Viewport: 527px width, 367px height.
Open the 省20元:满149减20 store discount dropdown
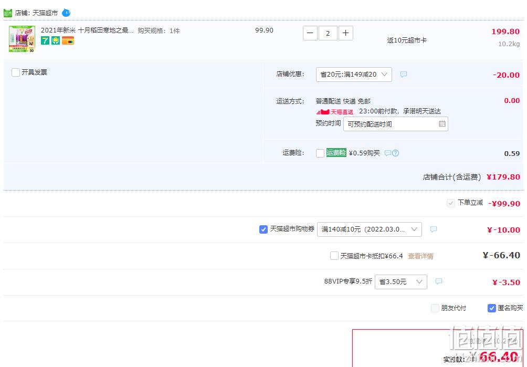tap(354, 74)
